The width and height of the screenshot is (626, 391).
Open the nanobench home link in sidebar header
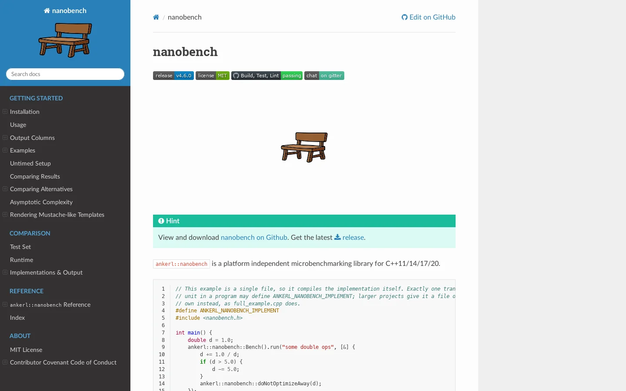pos(65,11)
